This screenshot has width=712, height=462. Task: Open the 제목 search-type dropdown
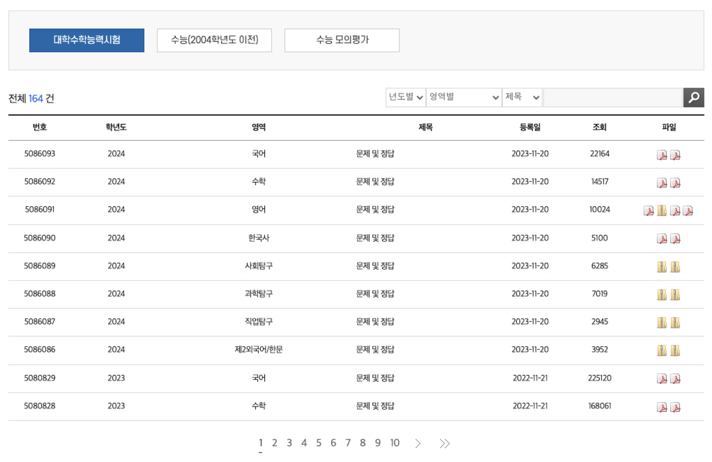(522, 97)
